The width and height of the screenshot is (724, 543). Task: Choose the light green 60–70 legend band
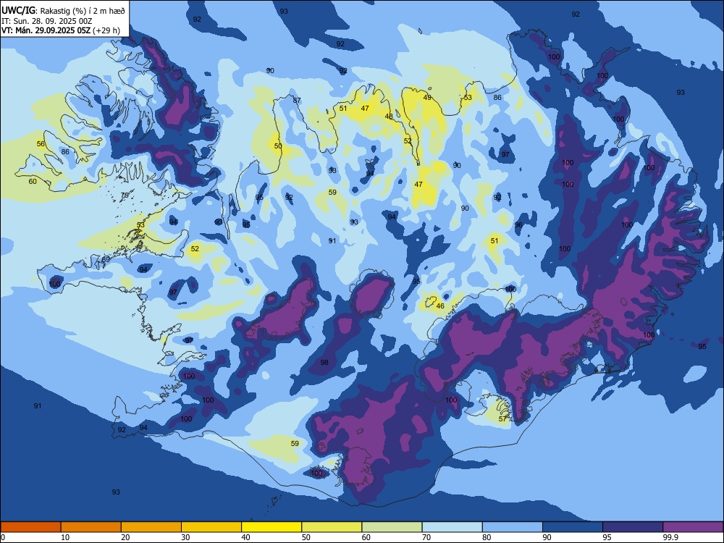392,527
